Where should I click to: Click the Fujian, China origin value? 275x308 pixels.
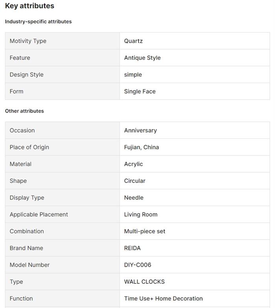click(141, 147)
